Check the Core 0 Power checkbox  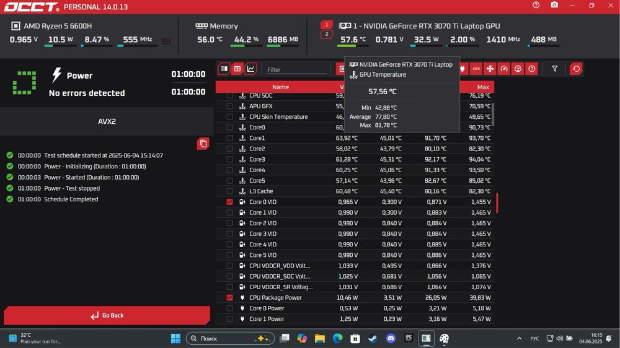pos(230,308)
